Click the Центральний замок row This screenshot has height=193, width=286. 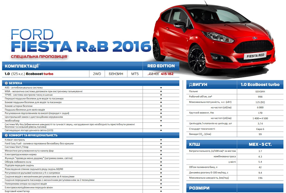[x=91, y=117]
